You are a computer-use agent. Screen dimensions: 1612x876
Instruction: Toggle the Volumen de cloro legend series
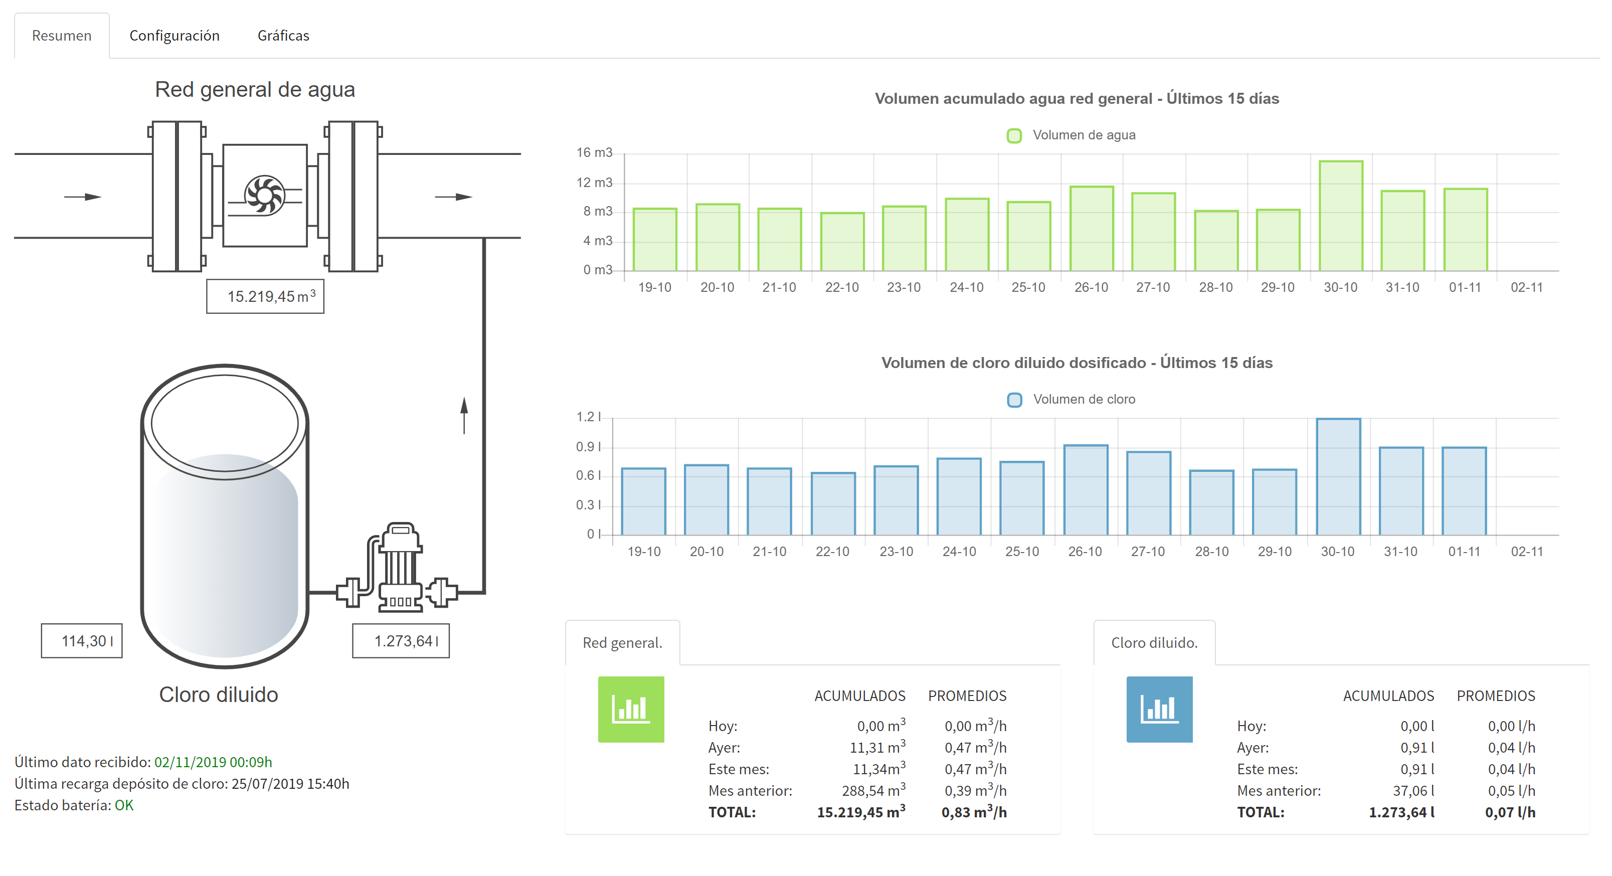[1071, 399]
